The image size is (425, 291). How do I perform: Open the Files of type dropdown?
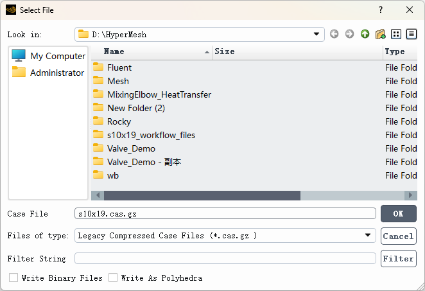tap(369, 236)
